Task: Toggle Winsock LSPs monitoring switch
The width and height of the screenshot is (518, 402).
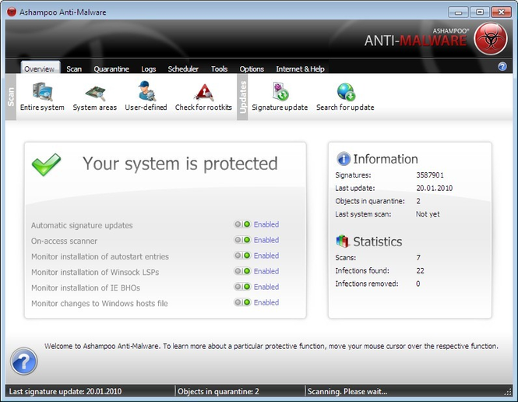Action: [x=242, y=271]
